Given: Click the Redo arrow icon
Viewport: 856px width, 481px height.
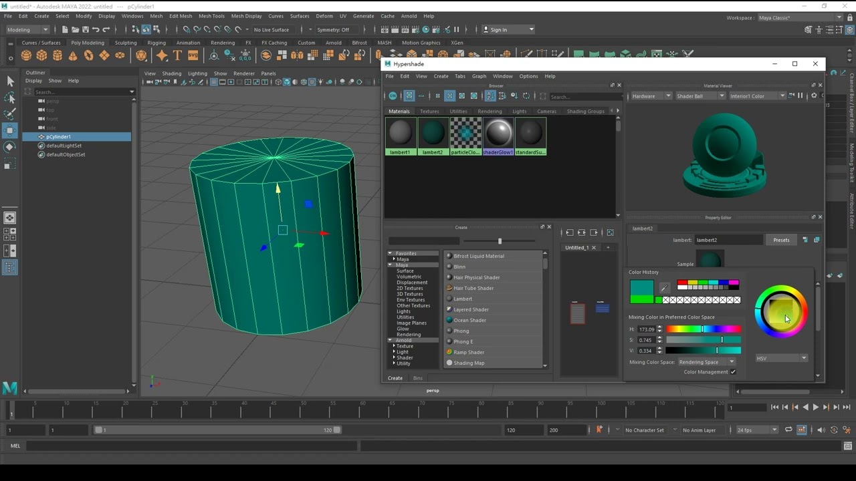Looking at the screenshot, I should [x=106, y=29].
